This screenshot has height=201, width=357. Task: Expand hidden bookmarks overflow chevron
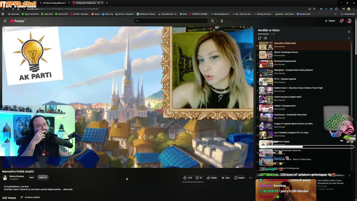[x=336, y=14]
